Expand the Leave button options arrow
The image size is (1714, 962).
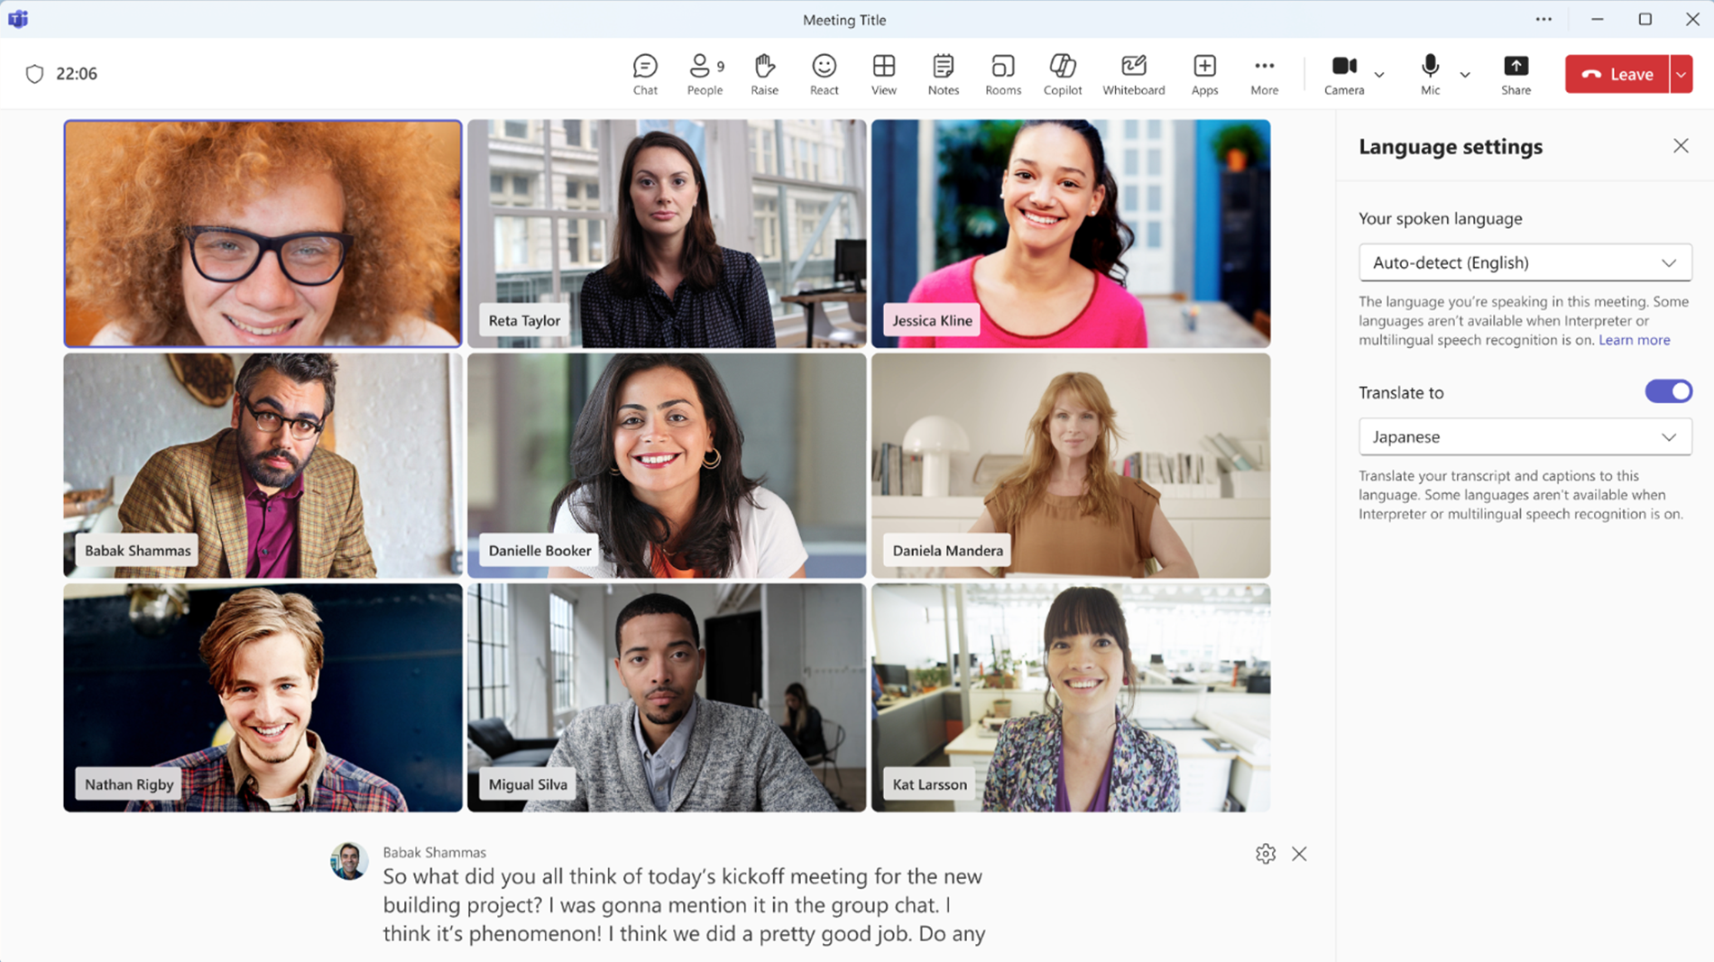click(x=1681, y=75)
